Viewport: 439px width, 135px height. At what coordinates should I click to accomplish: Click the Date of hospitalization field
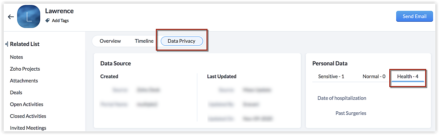[342, 98]
